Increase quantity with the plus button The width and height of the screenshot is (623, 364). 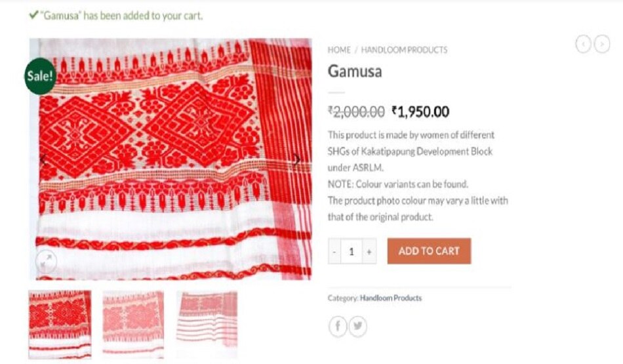tap(369, 251)
